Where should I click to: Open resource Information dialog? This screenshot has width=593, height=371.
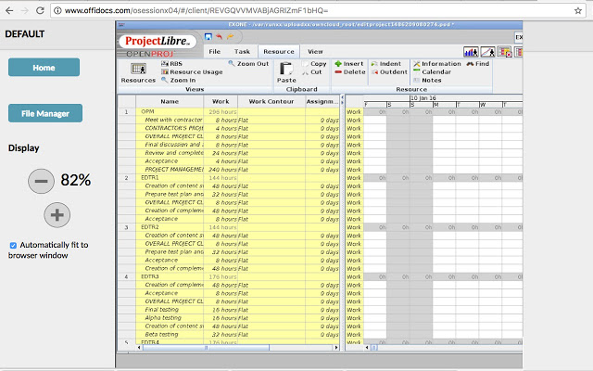click(x=437, y=64)
